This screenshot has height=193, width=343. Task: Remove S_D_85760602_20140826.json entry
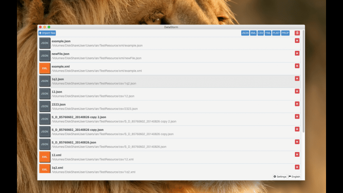point(297,142)
